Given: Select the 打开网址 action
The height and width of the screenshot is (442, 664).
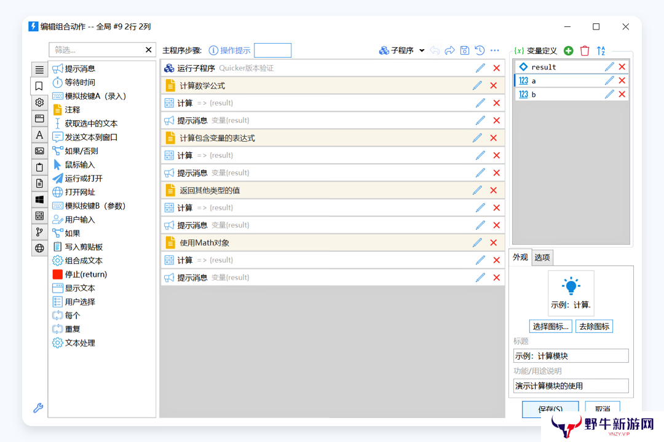Looking at the screenshot, I should pyautogui.click(x=74, y=192).
